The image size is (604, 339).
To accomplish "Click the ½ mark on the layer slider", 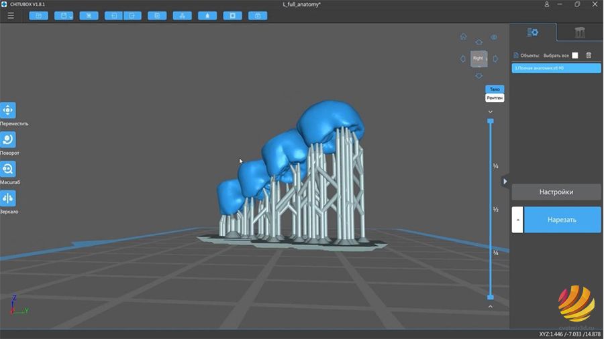I will coord(496,210).
